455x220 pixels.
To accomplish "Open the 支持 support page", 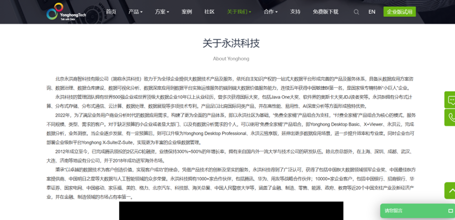I will pyautogui.click(x=295, y=12).
